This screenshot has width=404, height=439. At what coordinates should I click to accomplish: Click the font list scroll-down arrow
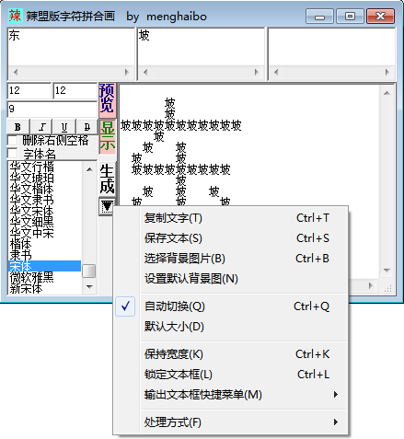pyautogui.click(x=89, y=287)
